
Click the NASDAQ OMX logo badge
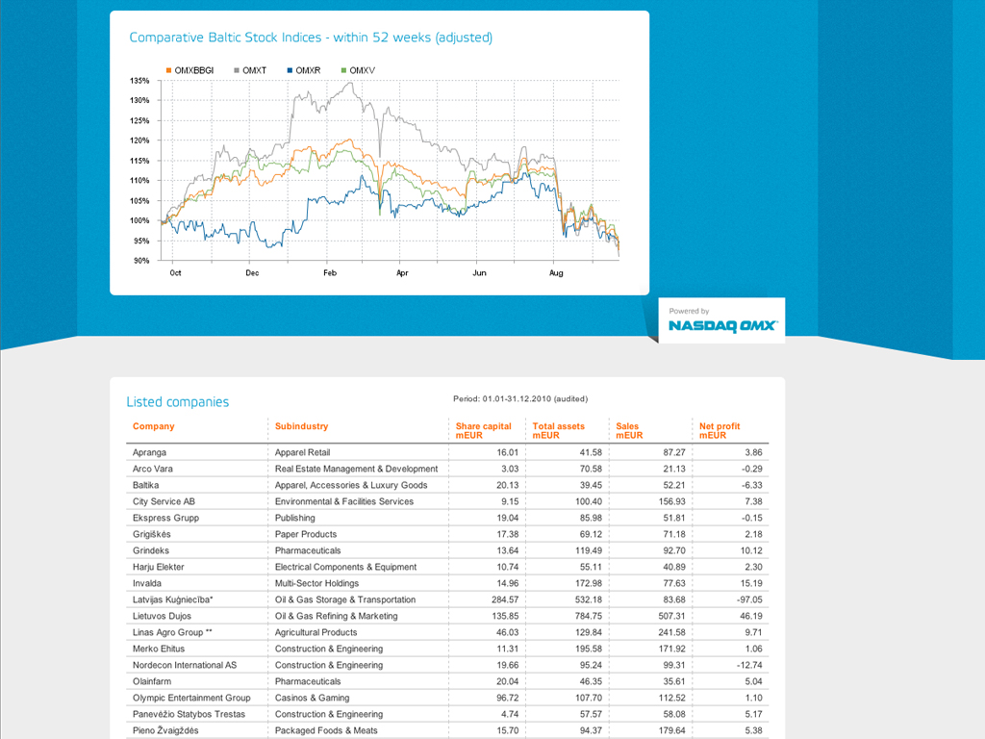click(721, 321)
